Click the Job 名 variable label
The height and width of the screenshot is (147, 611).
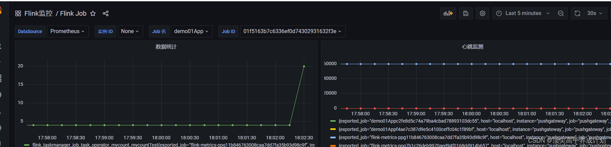pos(159,31)
